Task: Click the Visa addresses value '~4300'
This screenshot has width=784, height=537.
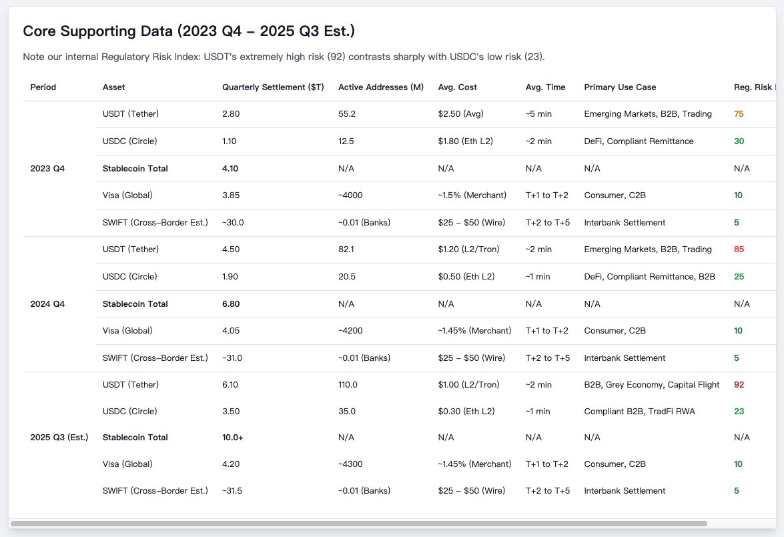Action: 350,464
